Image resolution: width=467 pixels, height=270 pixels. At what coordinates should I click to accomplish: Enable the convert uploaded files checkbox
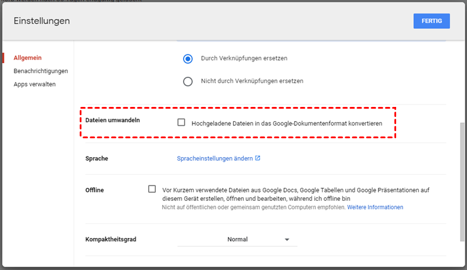[182, 123]
